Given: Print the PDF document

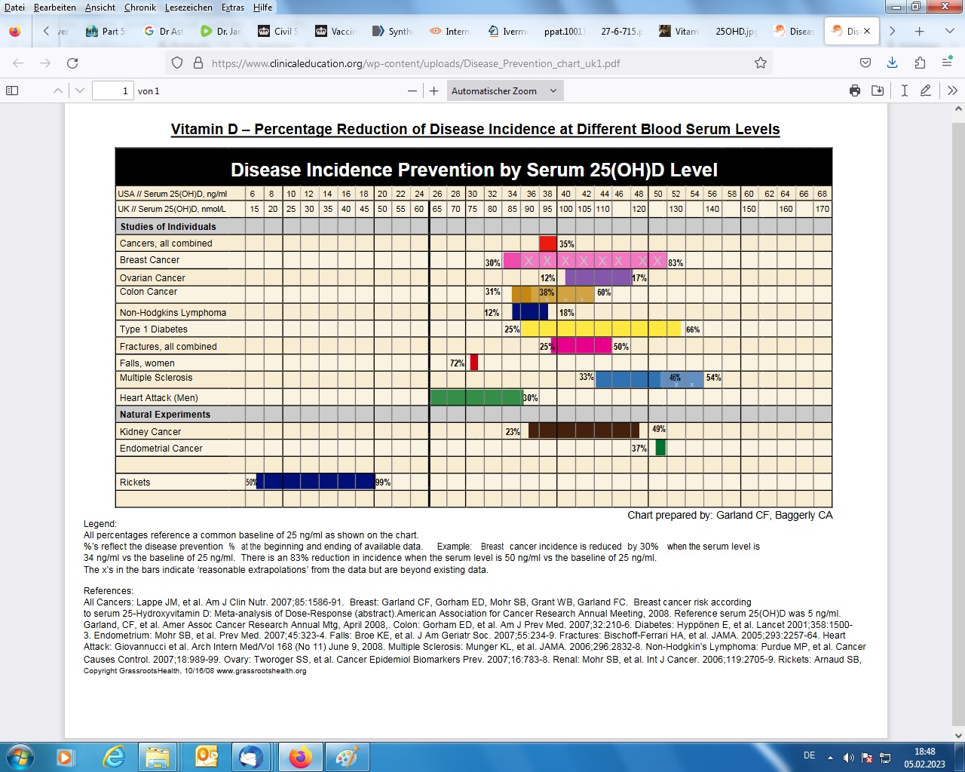Looking at the screenshot, I should click(855, 90).
